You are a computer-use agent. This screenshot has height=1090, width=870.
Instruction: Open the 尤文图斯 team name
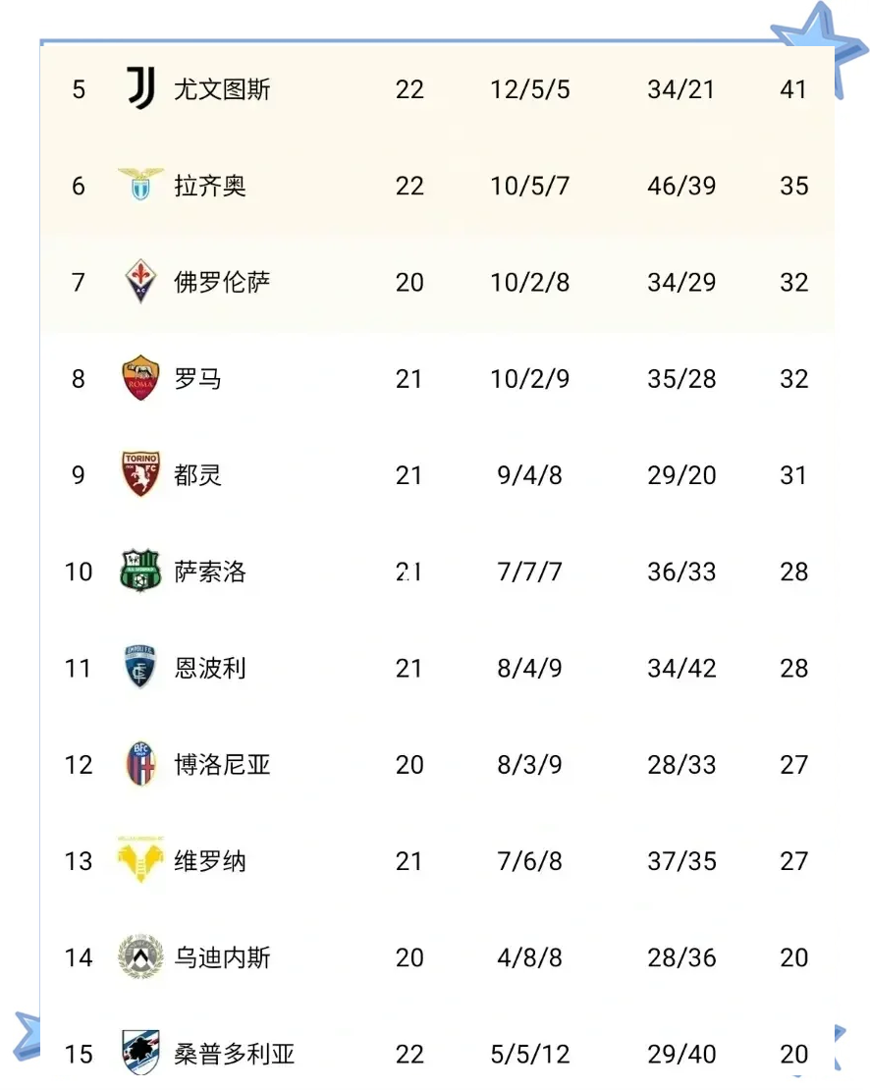[222, 90]
